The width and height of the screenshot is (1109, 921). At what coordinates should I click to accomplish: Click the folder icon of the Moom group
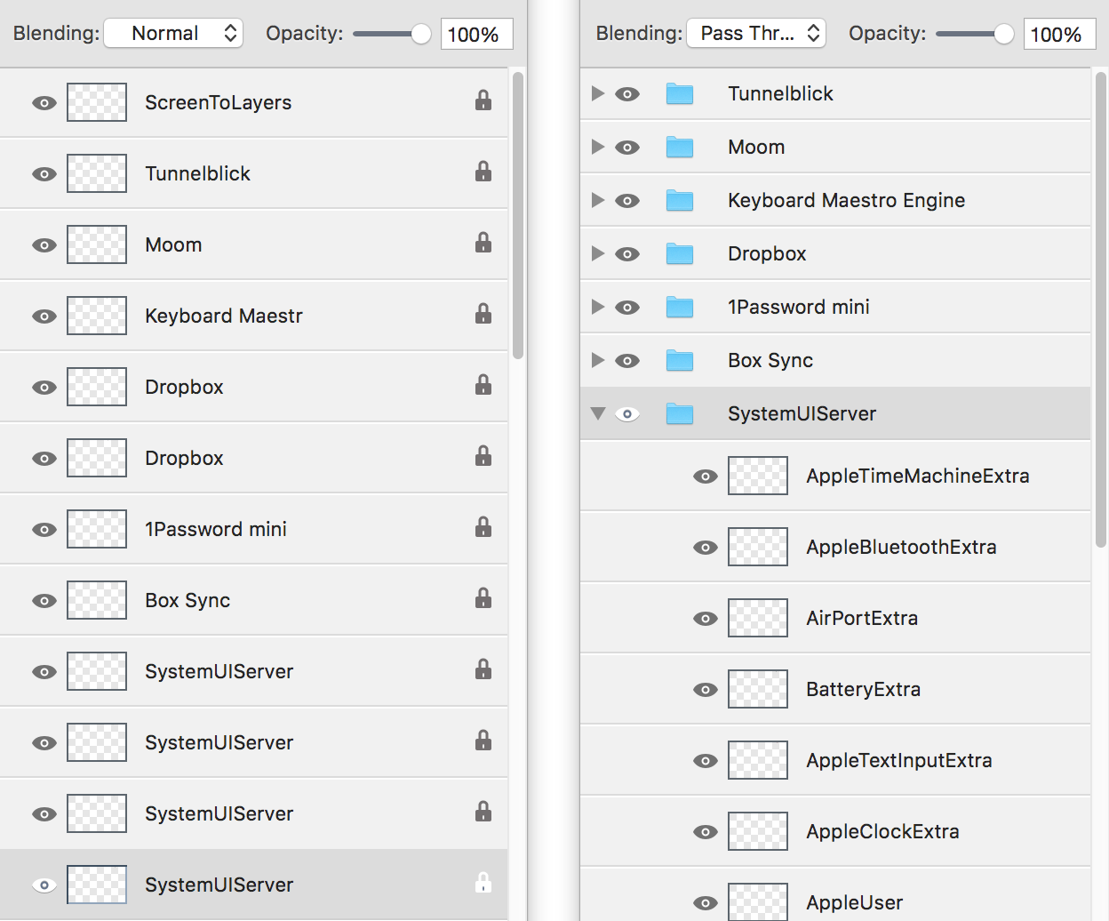[x=680, y=147]
